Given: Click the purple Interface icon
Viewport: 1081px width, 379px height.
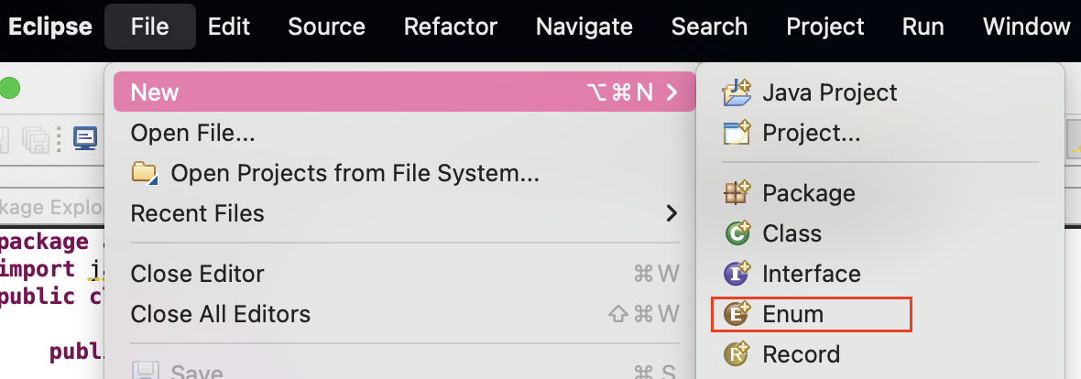Looking at the screenshot, I should click(x=737, y=274).
